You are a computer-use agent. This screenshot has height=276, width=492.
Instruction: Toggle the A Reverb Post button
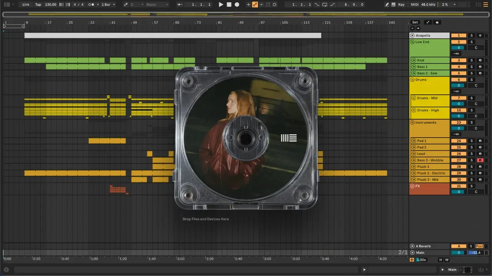pos(480,246)
